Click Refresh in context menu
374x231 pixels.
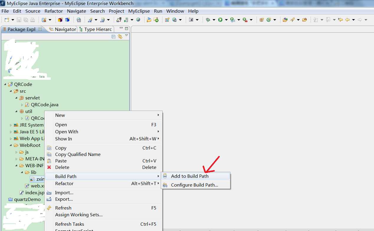103,208
